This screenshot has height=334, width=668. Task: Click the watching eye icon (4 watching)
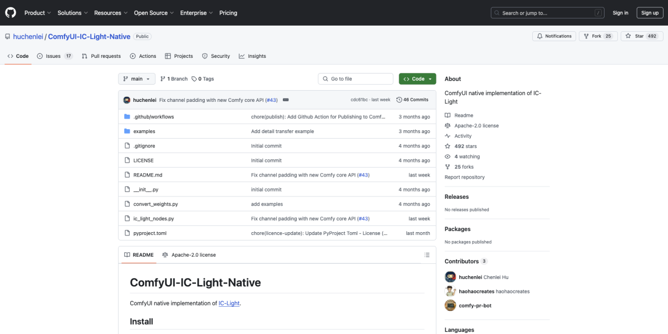click(447, 156)
